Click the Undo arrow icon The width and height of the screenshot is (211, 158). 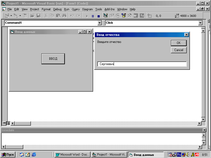click(72, 16)
